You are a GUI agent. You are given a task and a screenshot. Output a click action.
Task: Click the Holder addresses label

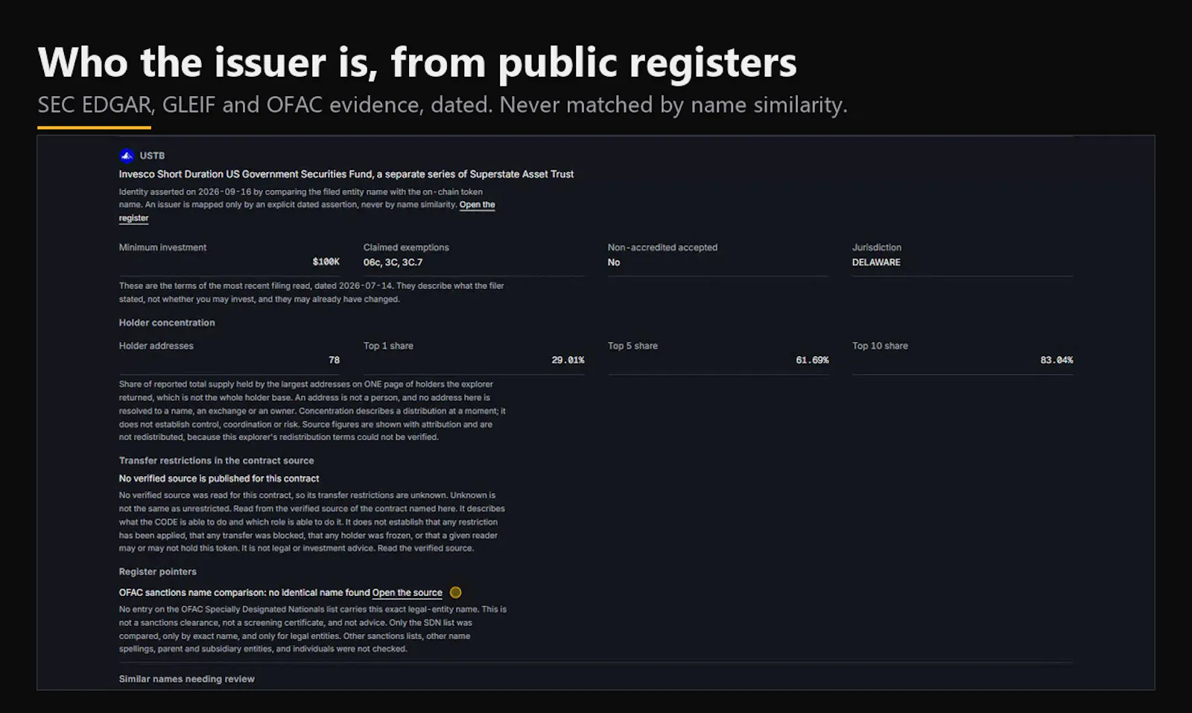click(156, 346)
